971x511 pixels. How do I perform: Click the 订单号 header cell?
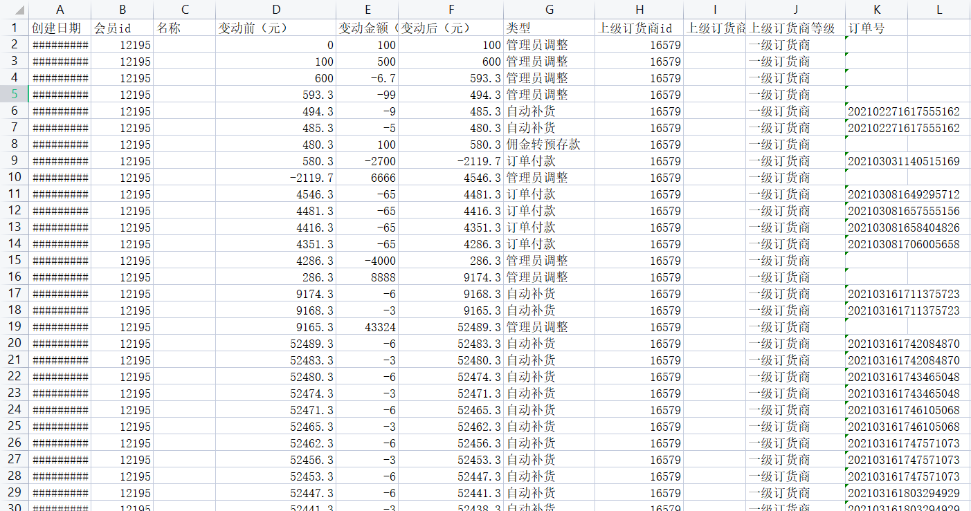point(876,28)
